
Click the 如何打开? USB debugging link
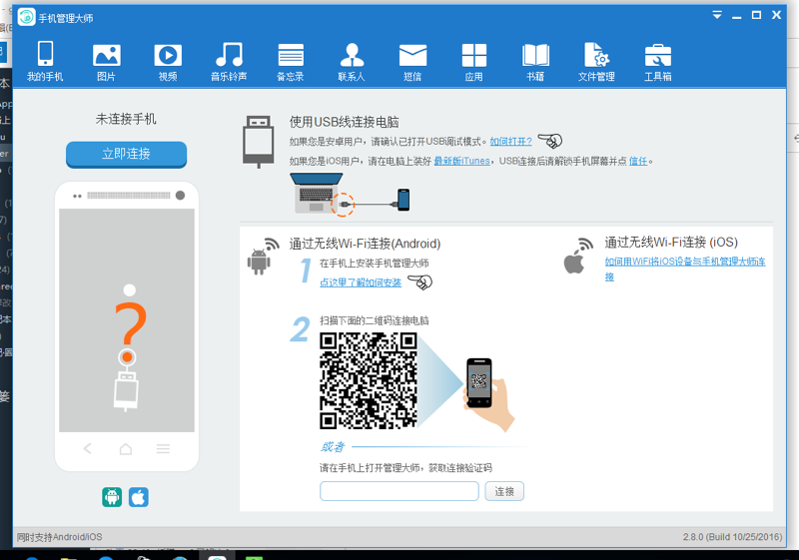pos(510,141)
